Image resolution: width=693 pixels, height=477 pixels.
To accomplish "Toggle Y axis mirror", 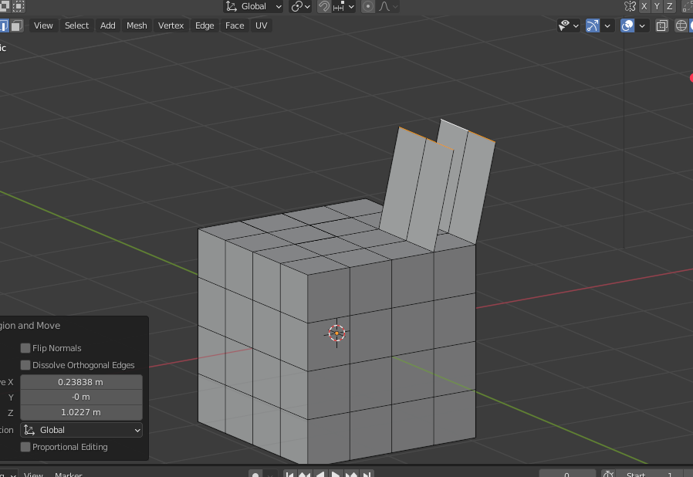I will [x=657, y=6].
